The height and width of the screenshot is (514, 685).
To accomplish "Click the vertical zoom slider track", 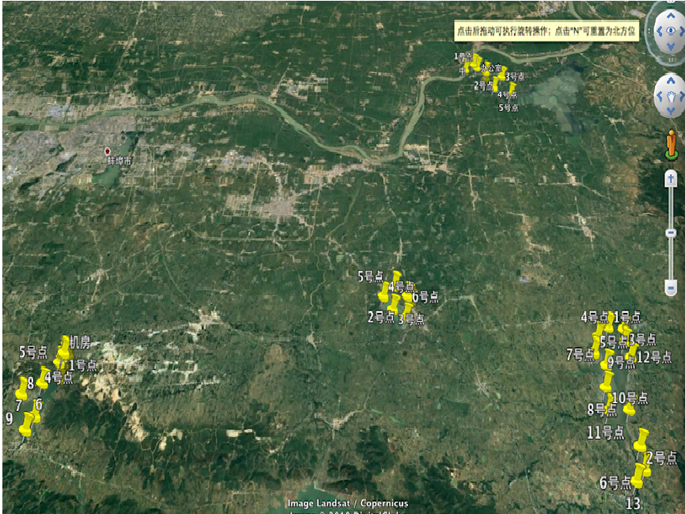I will (x=671, y=230).
